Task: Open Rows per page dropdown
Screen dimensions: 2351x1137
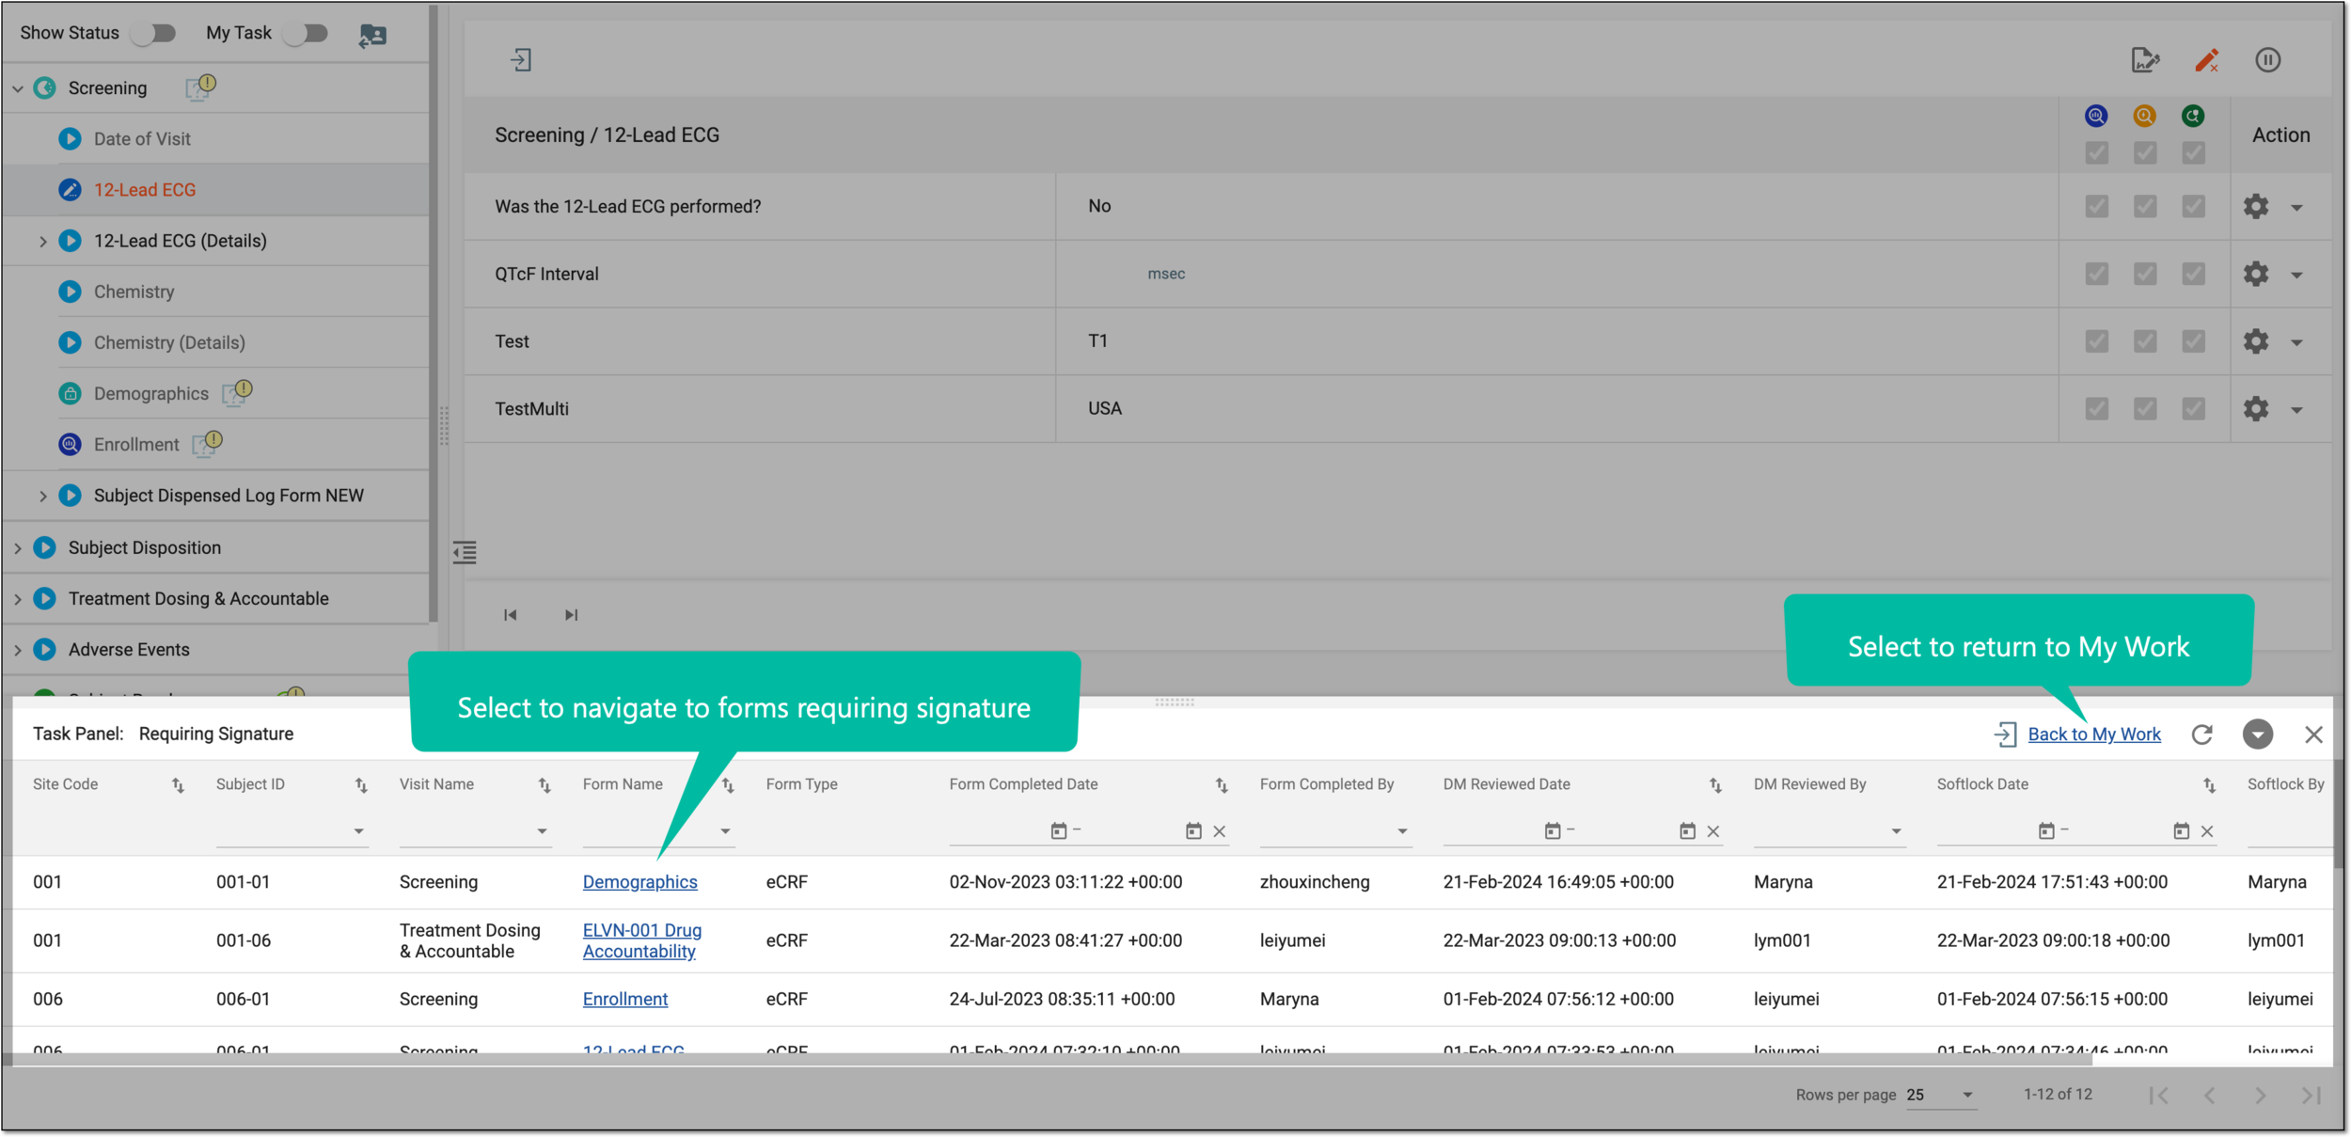Action: pyautogui.click(x=1941, y=1096)
